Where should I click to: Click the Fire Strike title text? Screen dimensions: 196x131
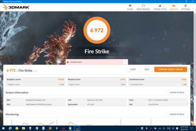[97, 51]
